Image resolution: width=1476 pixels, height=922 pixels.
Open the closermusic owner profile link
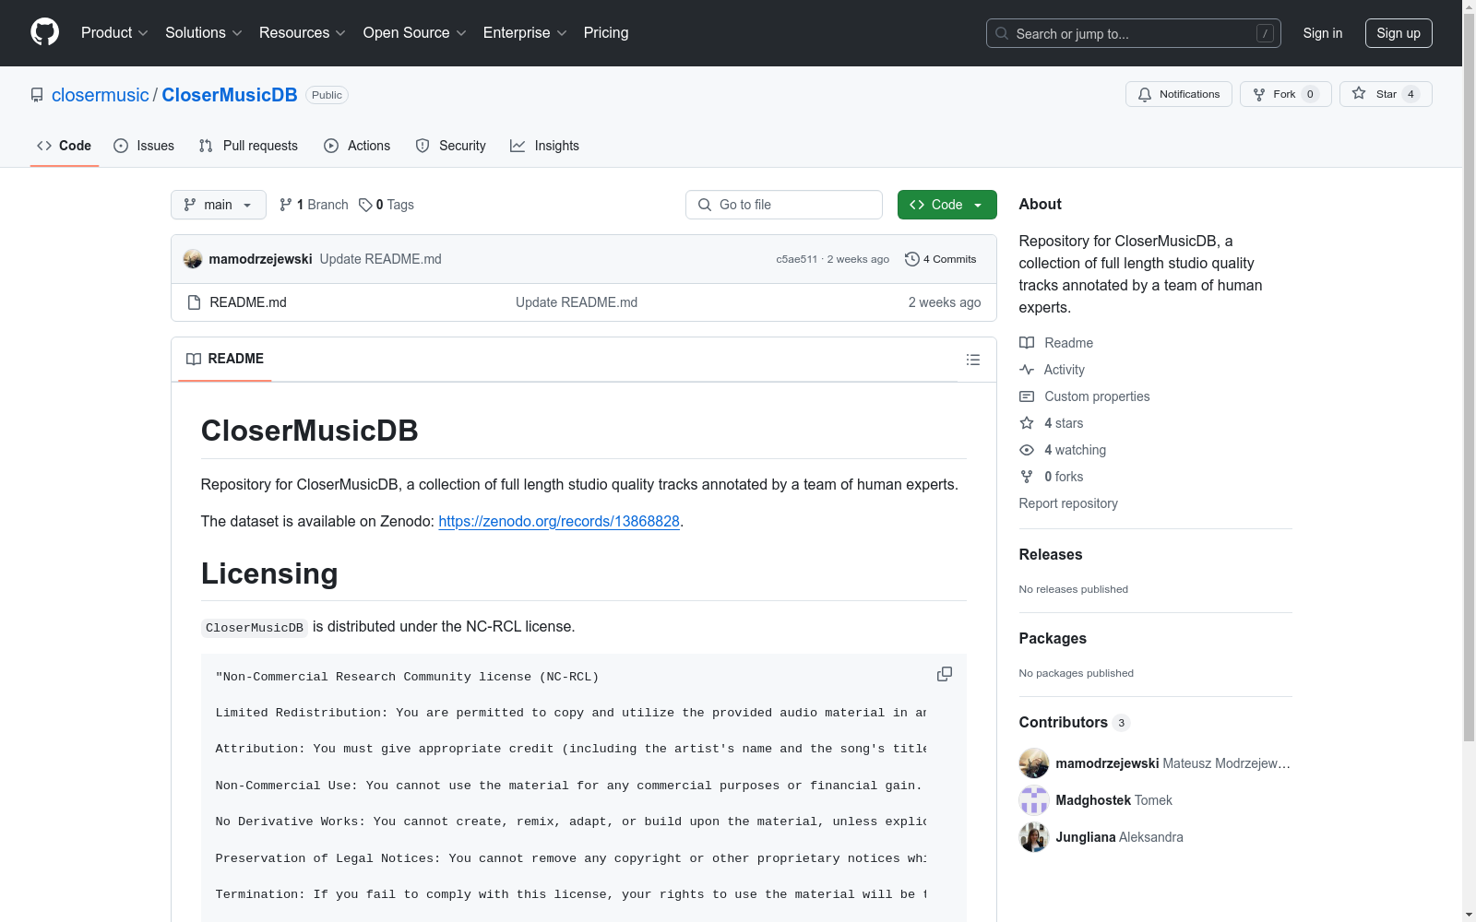(x=101, y=95)
